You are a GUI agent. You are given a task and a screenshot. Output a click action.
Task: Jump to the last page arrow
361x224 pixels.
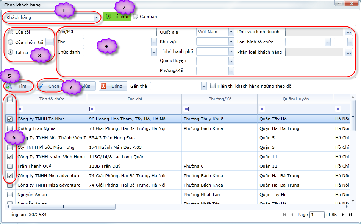[350, 215]
